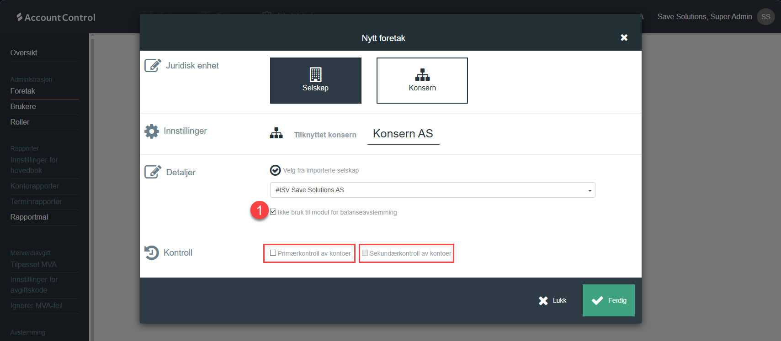Click the green Ferdig button
Screen dimensions: 781x341
(x=608, y=300)
